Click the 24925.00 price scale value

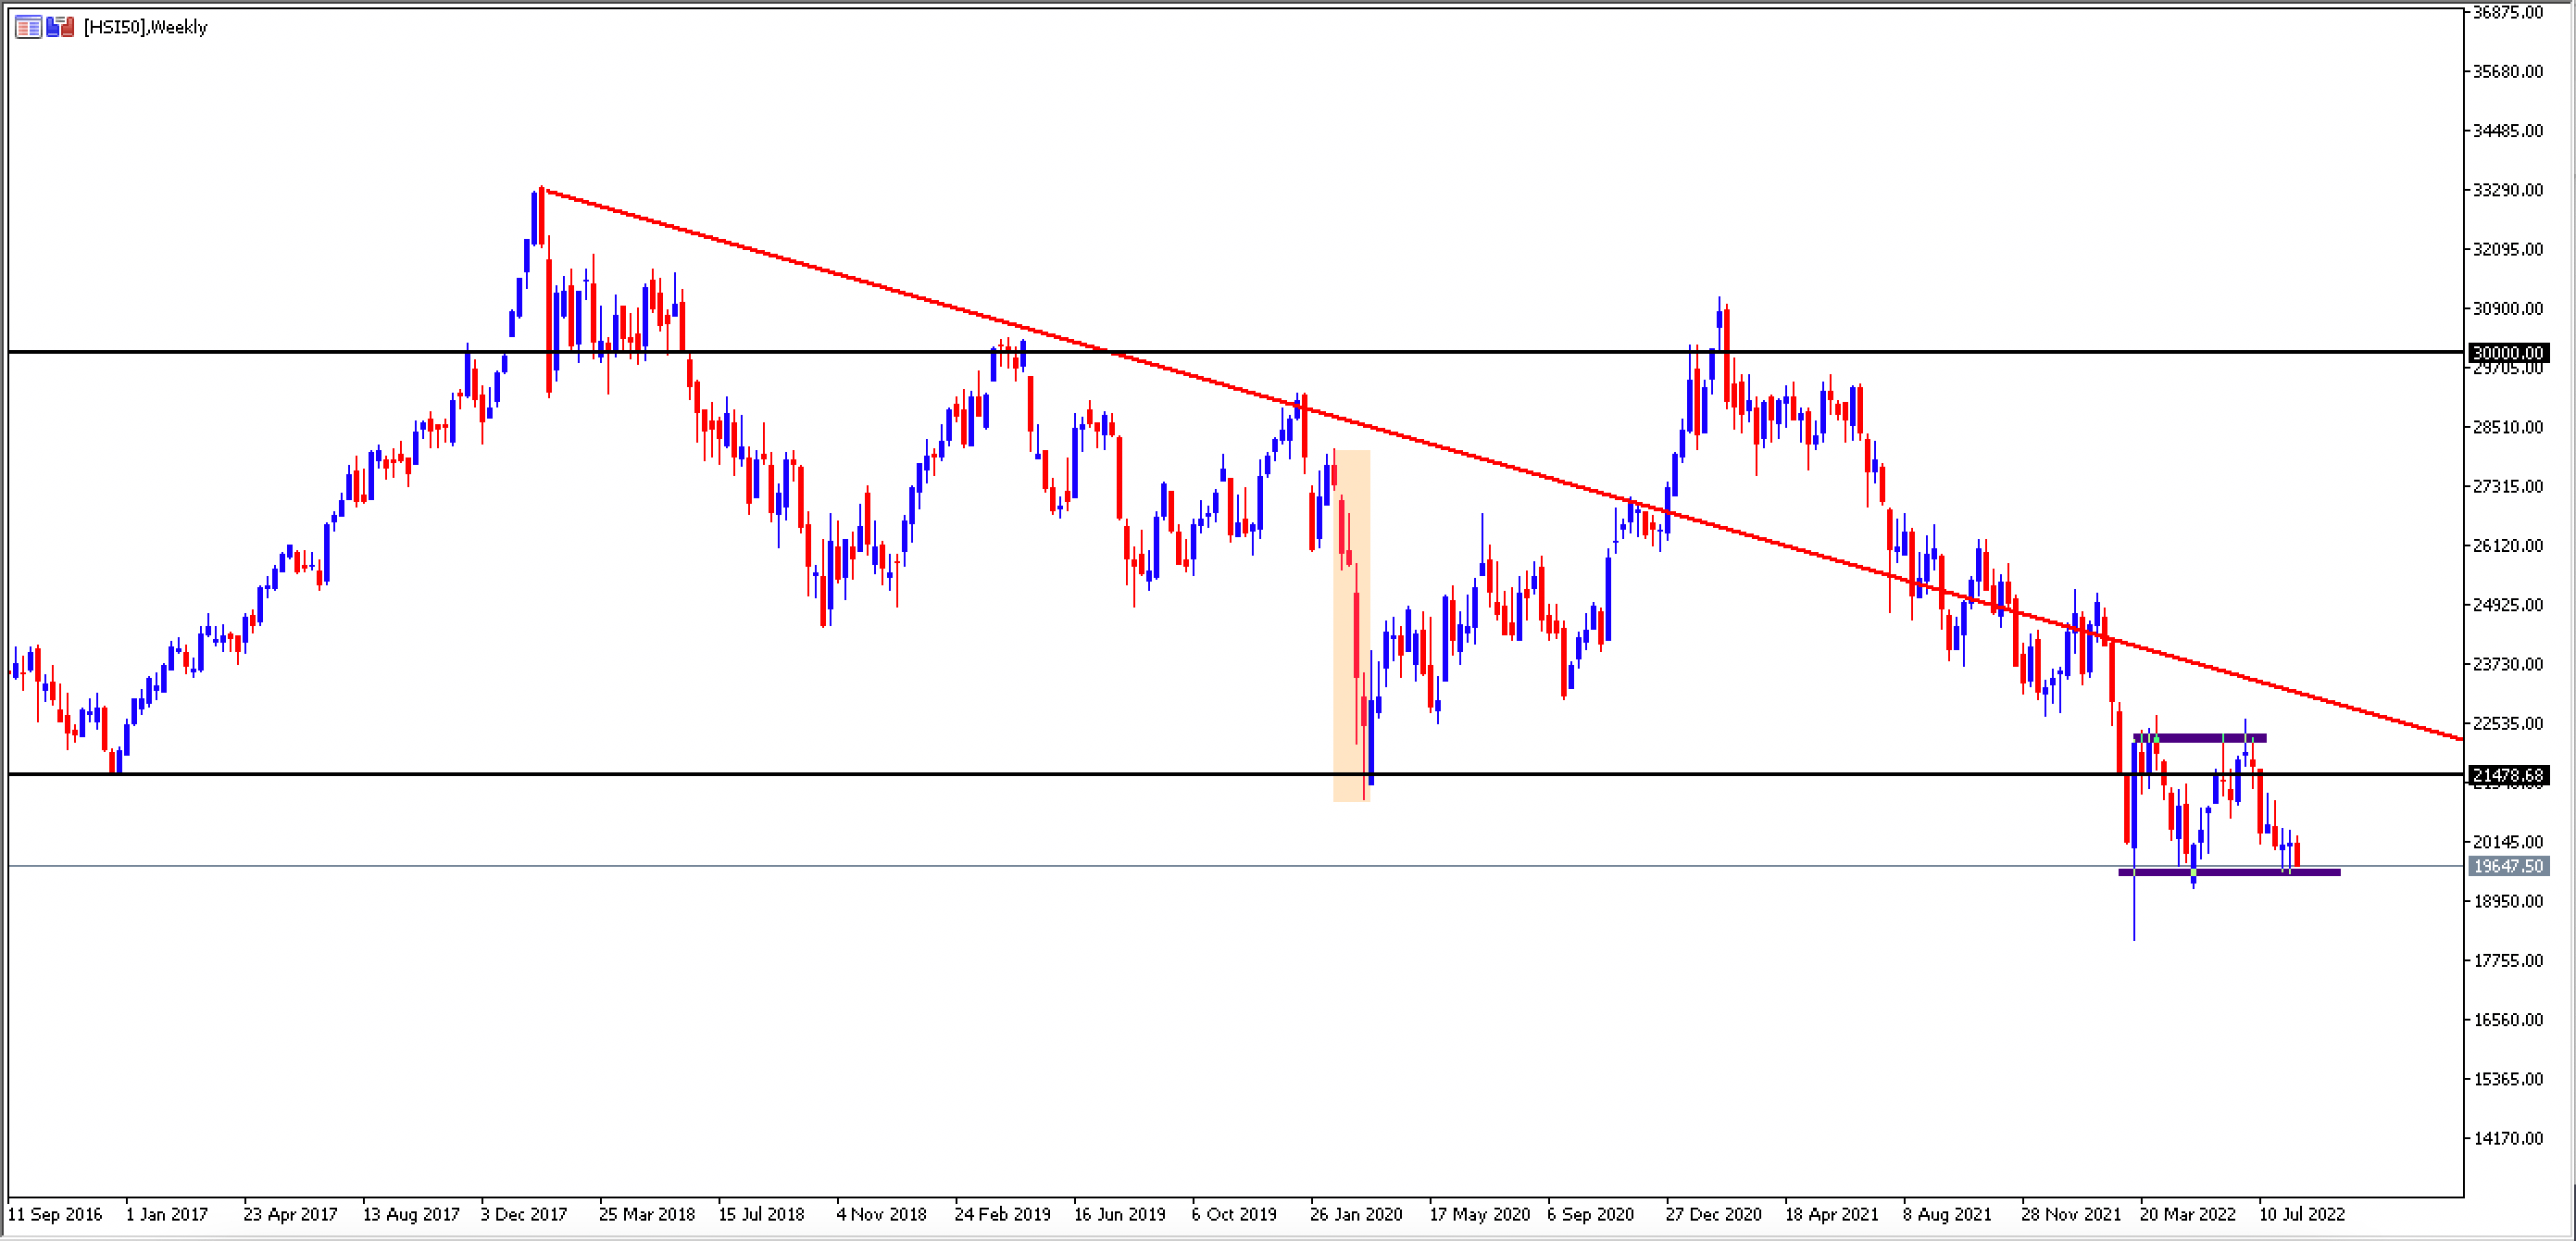coord(2507,605)
